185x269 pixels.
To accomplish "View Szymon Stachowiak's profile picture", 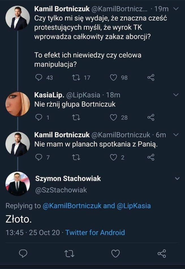I will click(18, 184).
